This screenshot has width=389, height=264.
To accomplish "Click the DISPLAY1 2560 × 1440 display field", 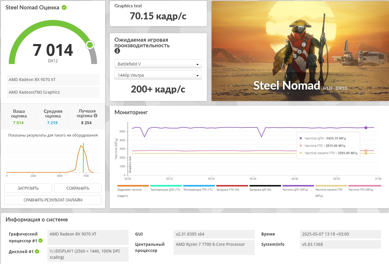I will pyautogui.click(x=88, y=254).
